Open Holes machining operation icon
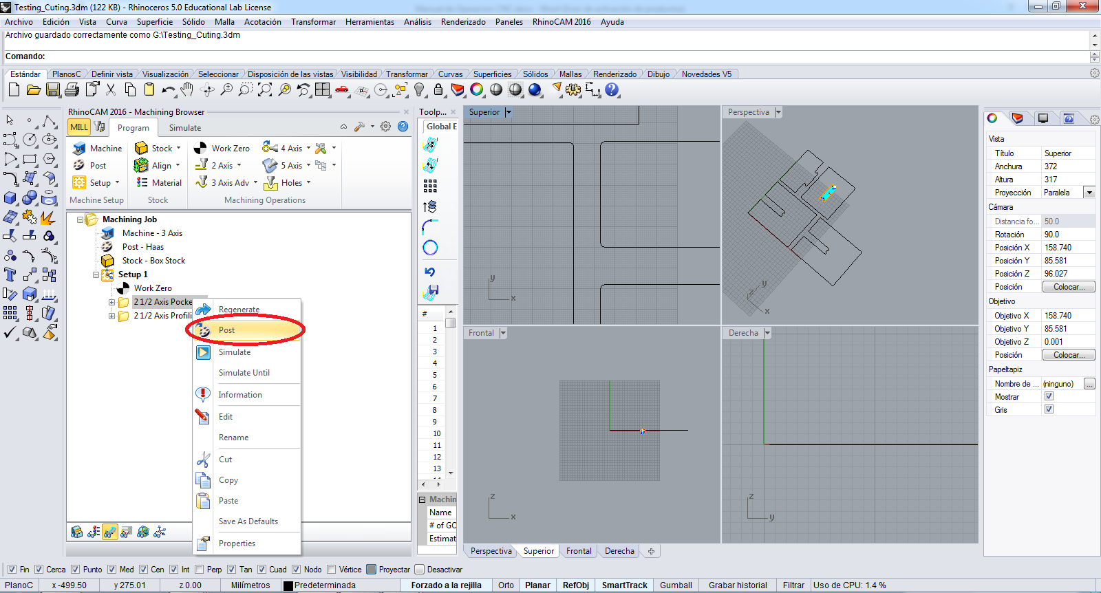The height and width of the screenshot is (593, 1101). [270, 183]
